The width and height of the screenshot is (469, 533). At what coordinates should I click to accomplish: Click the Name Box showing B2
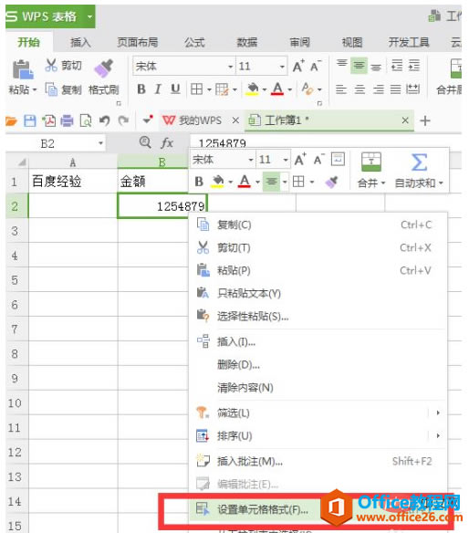pyautogui.click(x=57, y=143)
